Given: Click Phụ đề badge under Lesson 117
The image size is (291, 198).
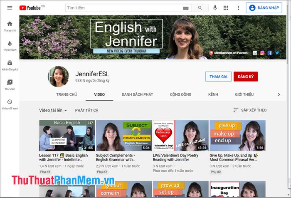Looking at the screenshot, I should [x=45, y=172].
